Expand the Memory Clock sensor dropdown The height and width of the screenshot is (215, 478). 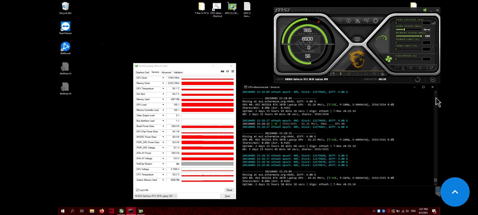click(x=163, y=83)
